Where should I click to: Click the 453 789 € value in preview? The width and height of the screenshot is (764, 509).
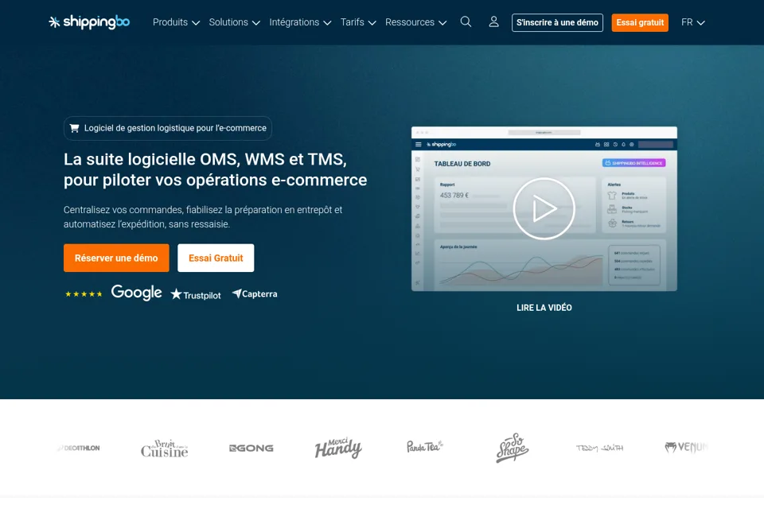pos(454,196)
